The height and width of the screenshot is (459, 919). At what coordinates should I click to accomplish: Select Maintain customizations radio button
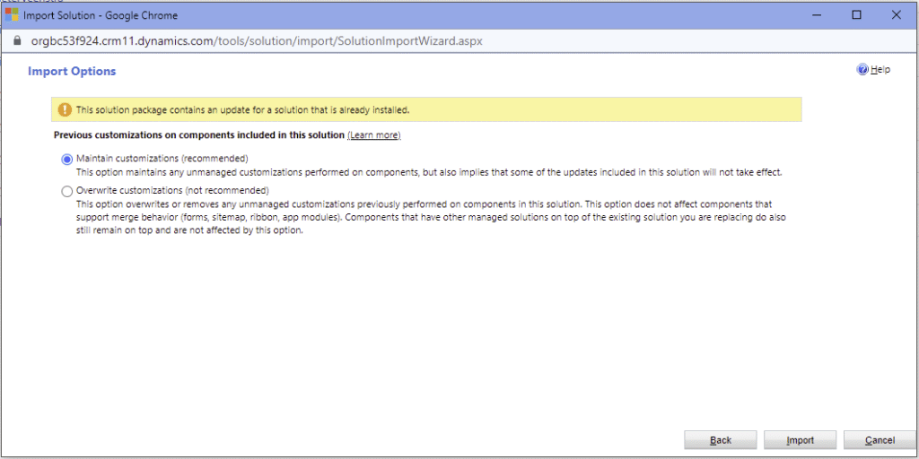point(66,160)
